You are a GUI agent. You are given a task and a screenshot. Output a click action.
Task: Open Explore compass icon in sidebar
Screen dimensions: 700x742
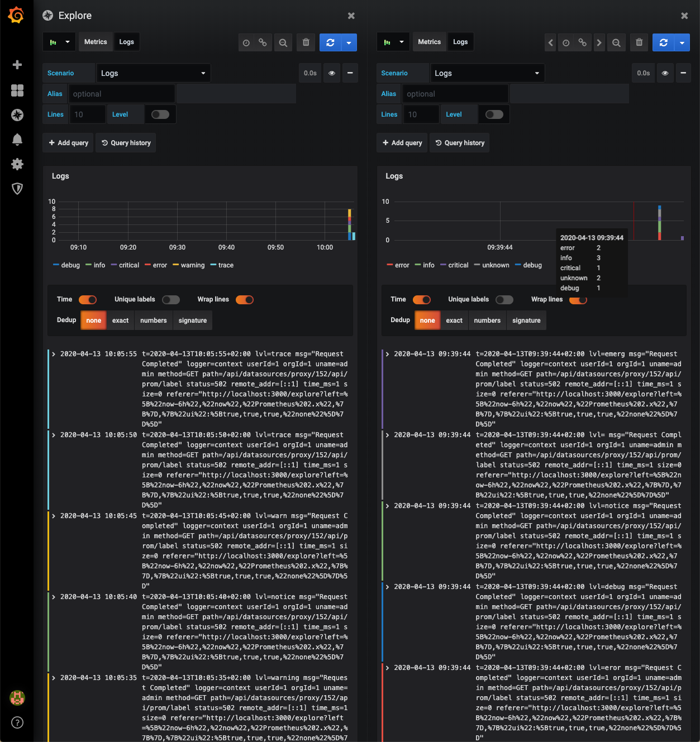pyautogui.click(x=17, y=115)
